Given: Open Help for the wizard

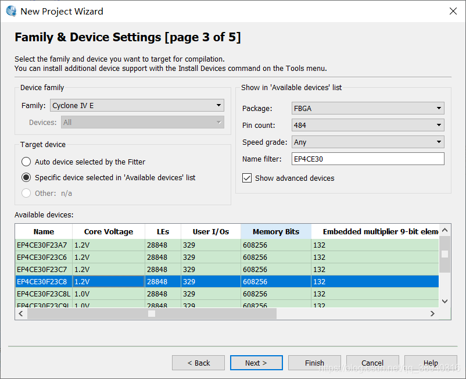Looking at the screenshot, I should (x=431, y=363).
